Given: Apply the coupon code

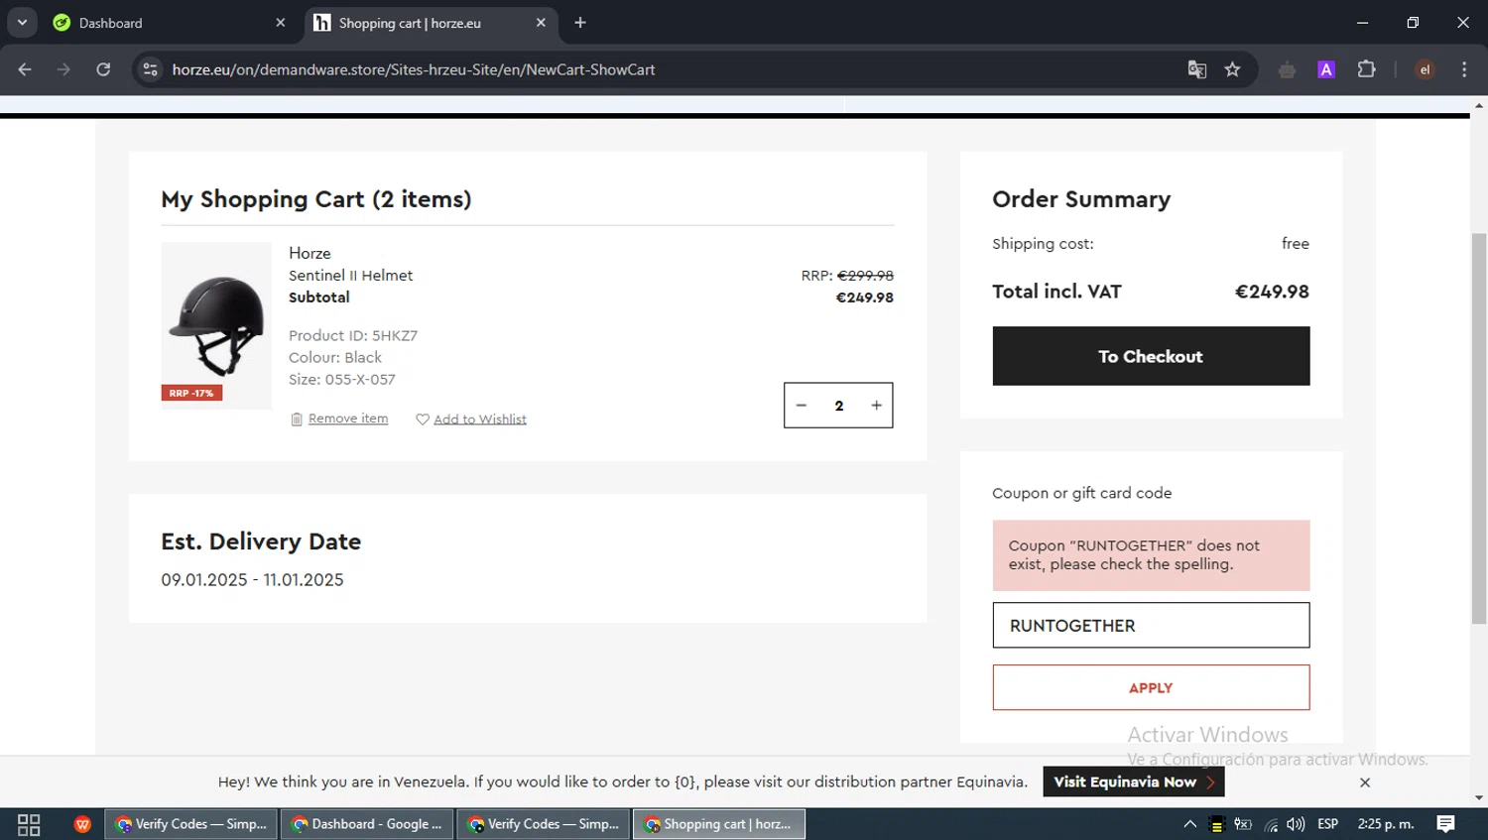Looking at the screenshot, I should click(1151, 687).
